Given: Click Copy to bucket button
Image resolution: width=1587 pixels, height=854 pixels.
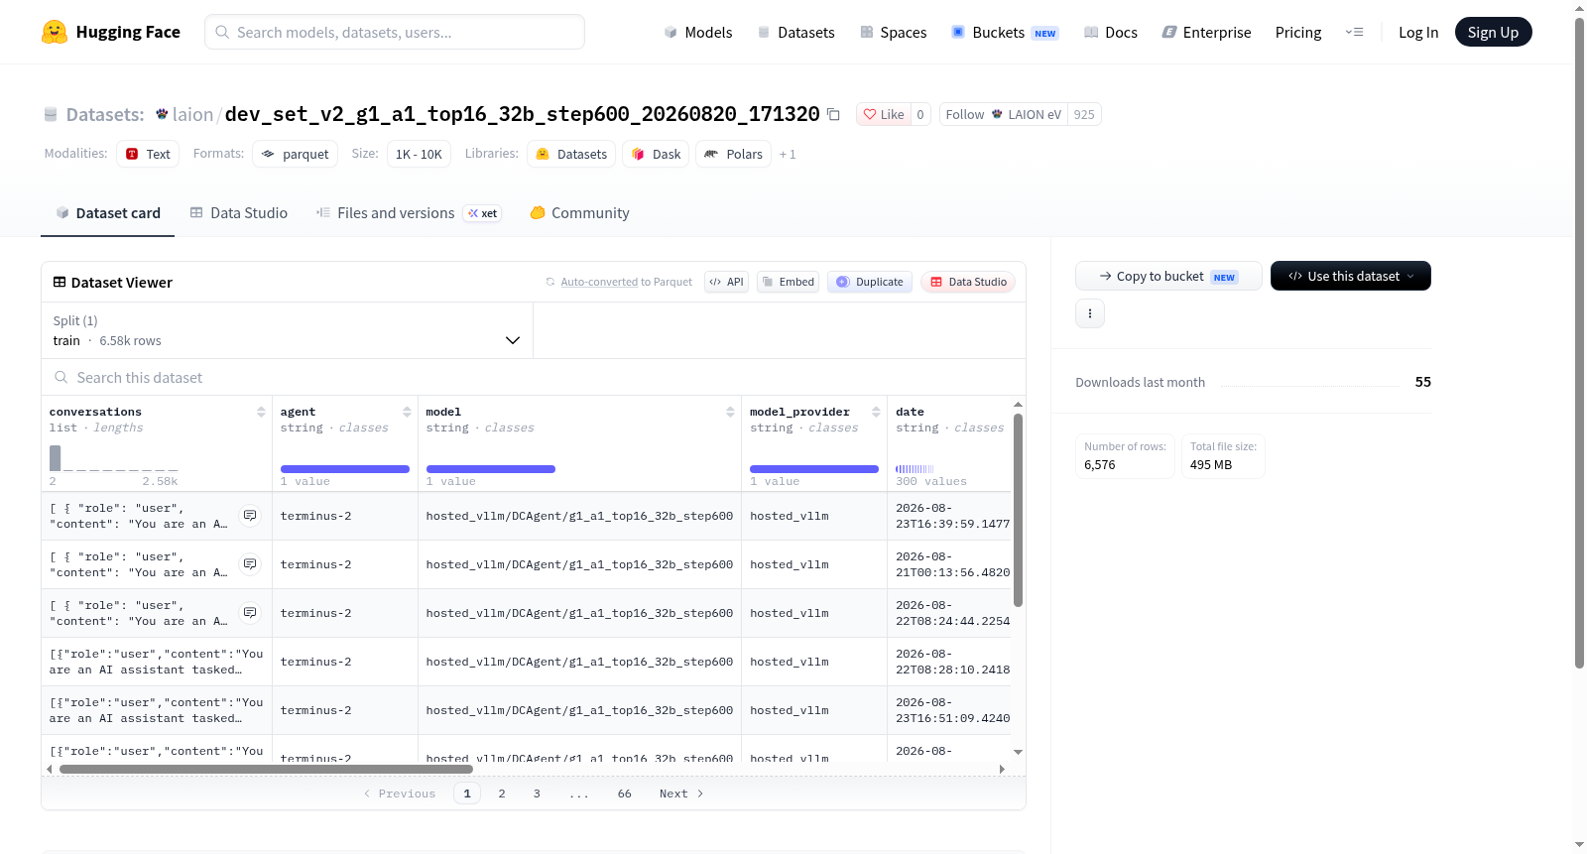Looking at the screenshot, I should tap(1168, 276).
